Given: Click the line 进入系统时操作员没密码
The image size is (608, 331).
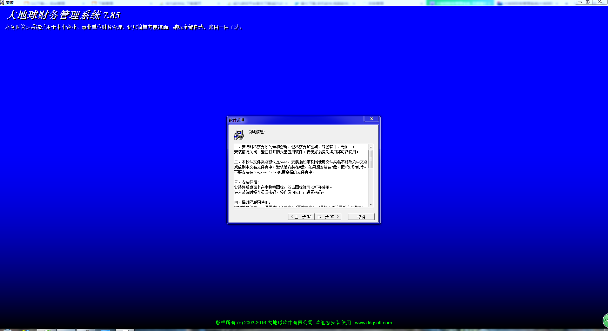Looking at the screenshot, I should [279, 192].
